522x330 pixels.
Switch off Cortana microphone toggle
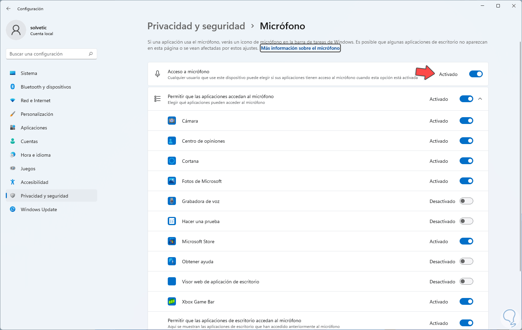466,161
